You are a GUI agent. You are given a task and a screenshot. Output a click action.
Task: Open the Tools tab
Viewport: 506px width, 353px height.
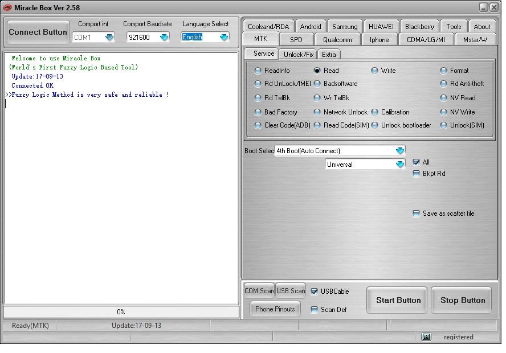click(x=454, y=27)
